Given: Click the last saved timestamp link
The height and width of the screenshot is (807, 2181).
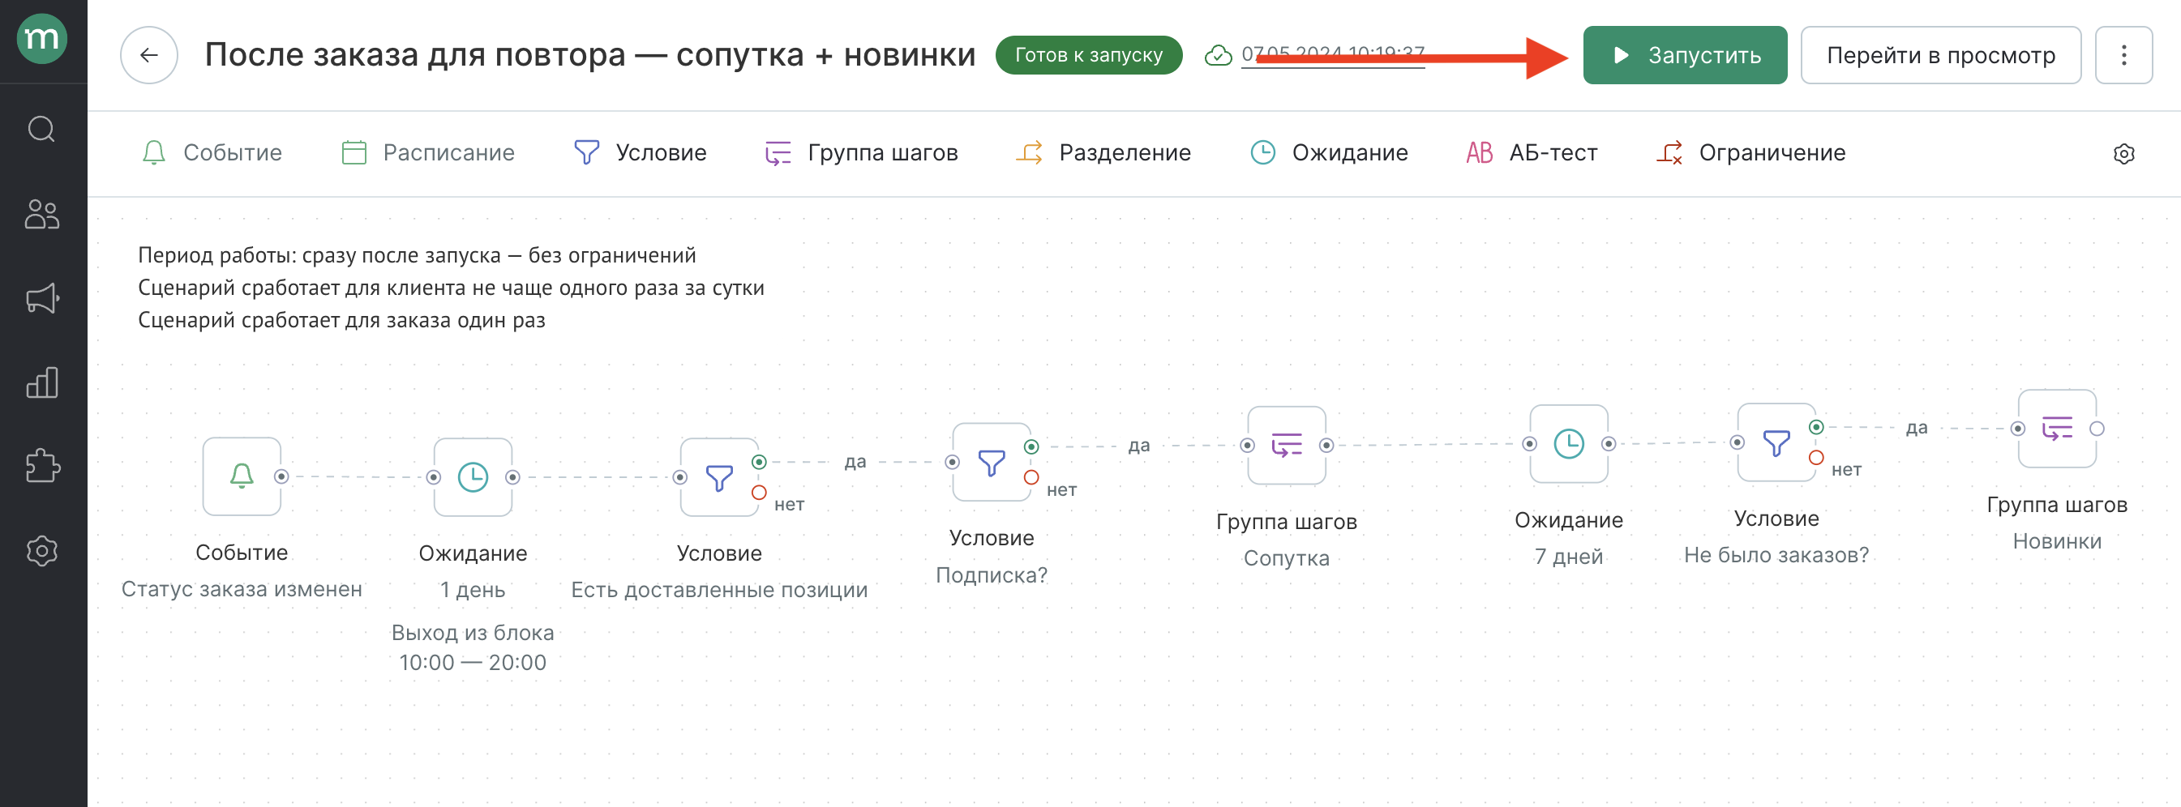Looking at the screenshot, I should pyautogui.click(x=1332, y=55).
